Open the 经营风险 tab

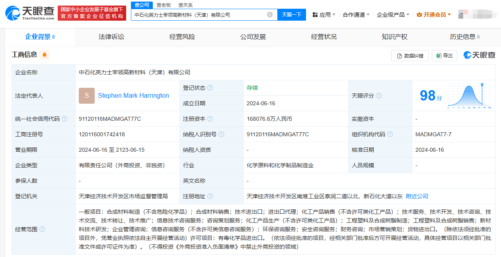(x=182, y=37)
